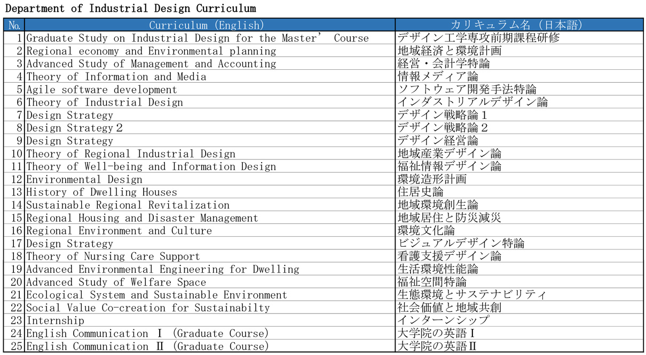Select row number 20 in the No. column
Screen dimensions: 646x355
click(x=14, y=282)
